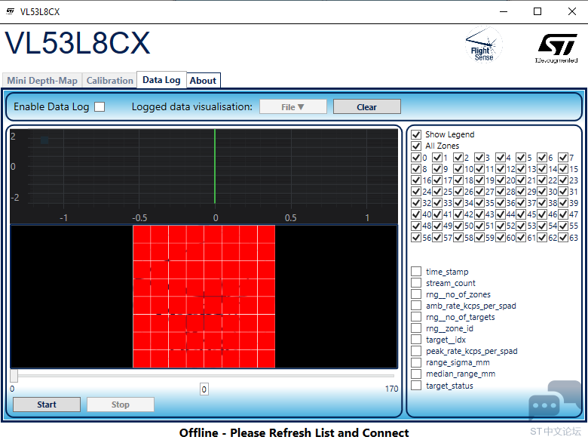588x443 pixels.
Task: Toggle zone 56 checkbox
Action: tap(416, 237)
